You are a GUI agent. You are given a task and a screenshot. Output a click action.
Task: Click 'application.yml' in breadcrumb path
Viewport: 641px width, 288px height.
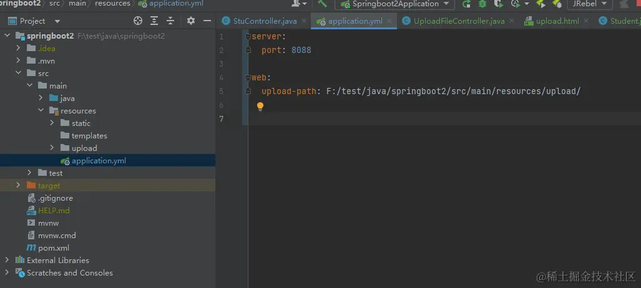tap(176, 4)
